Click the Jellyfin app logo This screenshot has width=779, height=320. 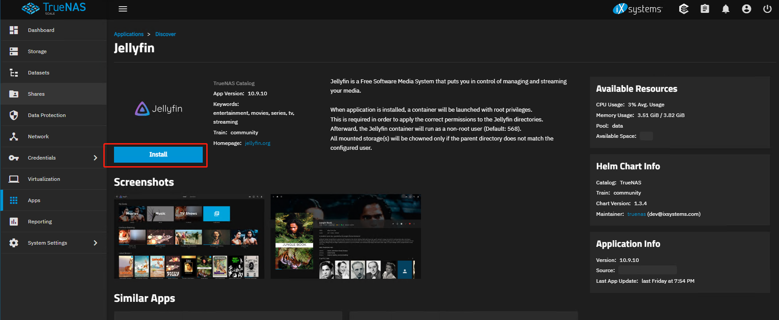(x=158, y=109)
